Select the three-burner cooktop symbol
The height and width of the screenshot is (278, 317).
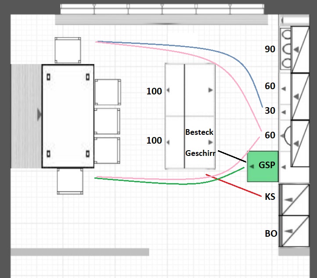[x=286, y=49]
